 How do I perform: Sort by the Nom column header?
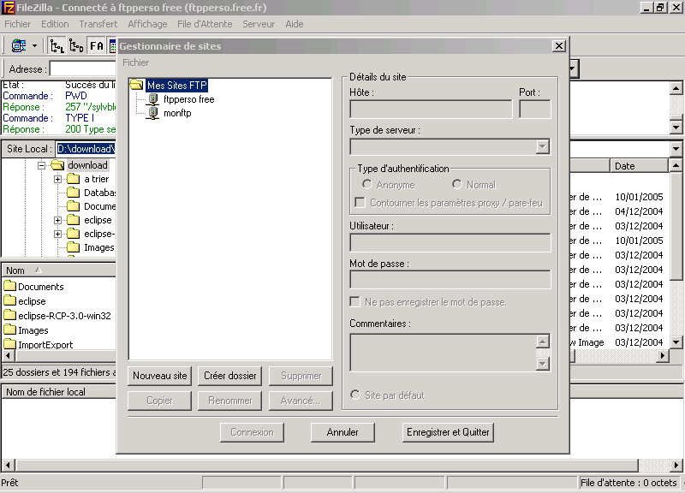pos(59,270)
